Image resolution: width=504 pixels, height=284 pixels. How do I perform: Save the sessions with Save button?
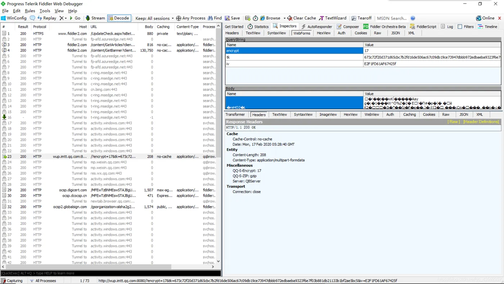pyautogui.click(x=233, y=18)
